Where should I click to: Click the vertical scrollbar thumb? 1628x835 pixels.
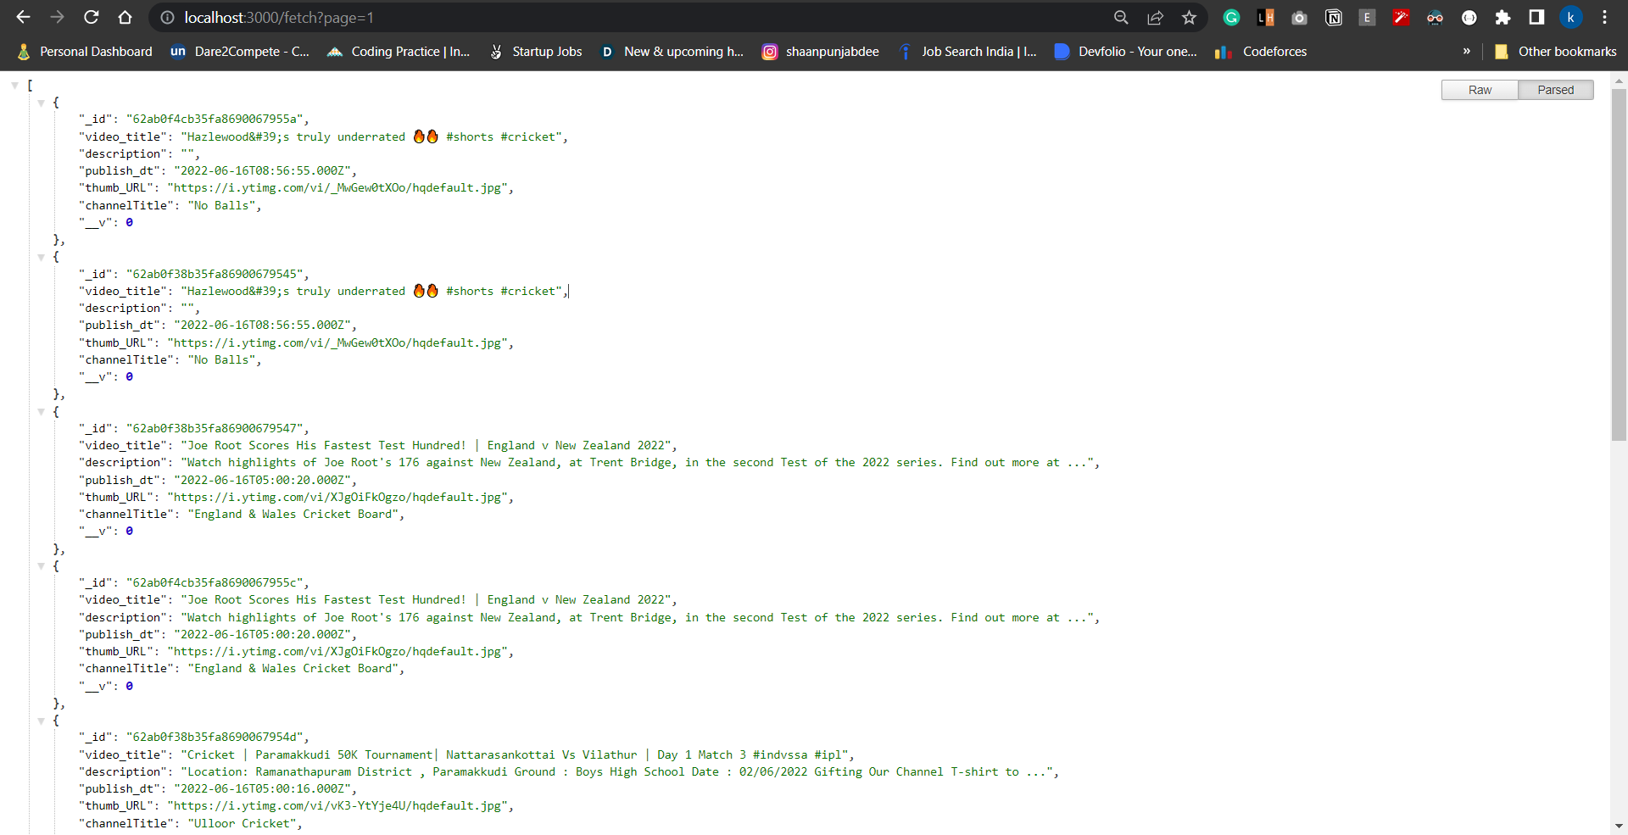click(1619, 264)
